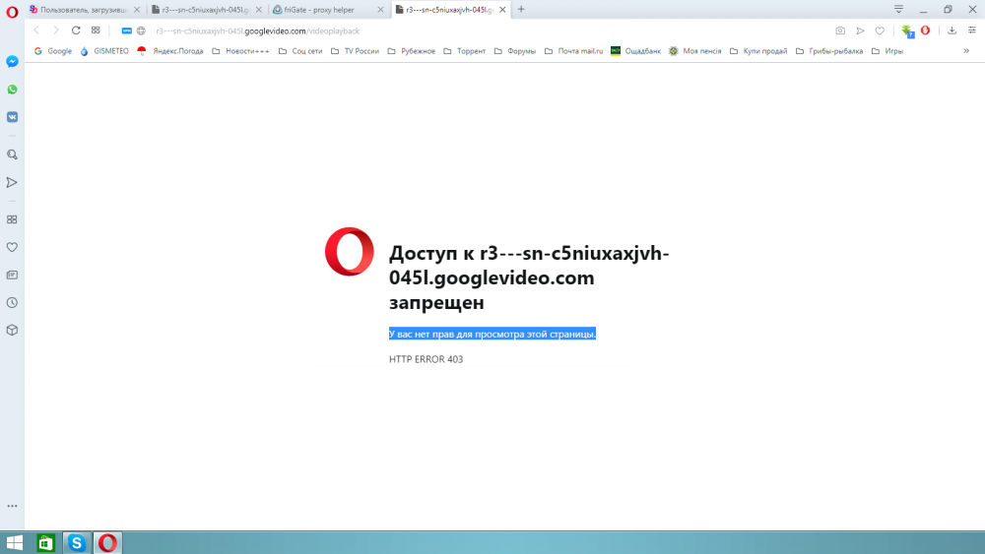Open WhatsApp in the sidebar
The image size is (985, 554).
pos(12,90)
